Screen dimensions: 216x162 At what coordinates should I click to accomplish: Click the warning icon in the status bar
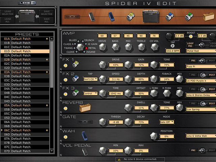pyautogui.click(x=119, y=159)
